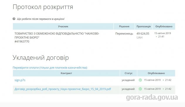The width and height of the screenshot is (185, 107).
Task: Open the Договір_розробка_роб_проекту pdf contract link
Action: coord(63,89)
